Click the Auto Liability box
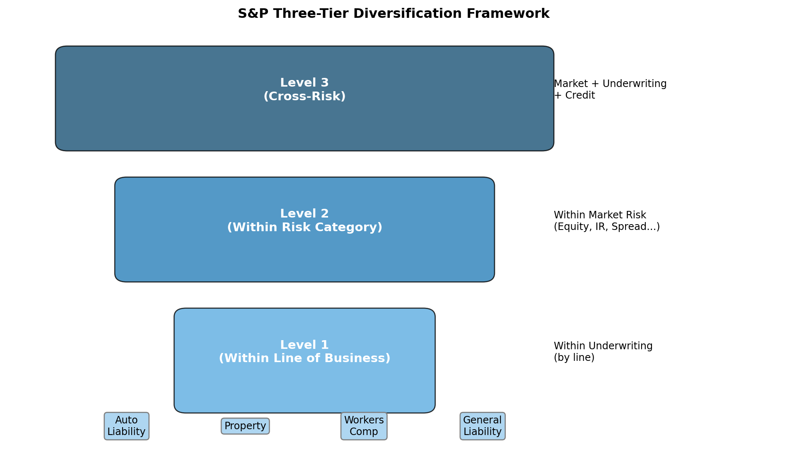This screenshot has height=469, width=787. [x=126, y=426]
